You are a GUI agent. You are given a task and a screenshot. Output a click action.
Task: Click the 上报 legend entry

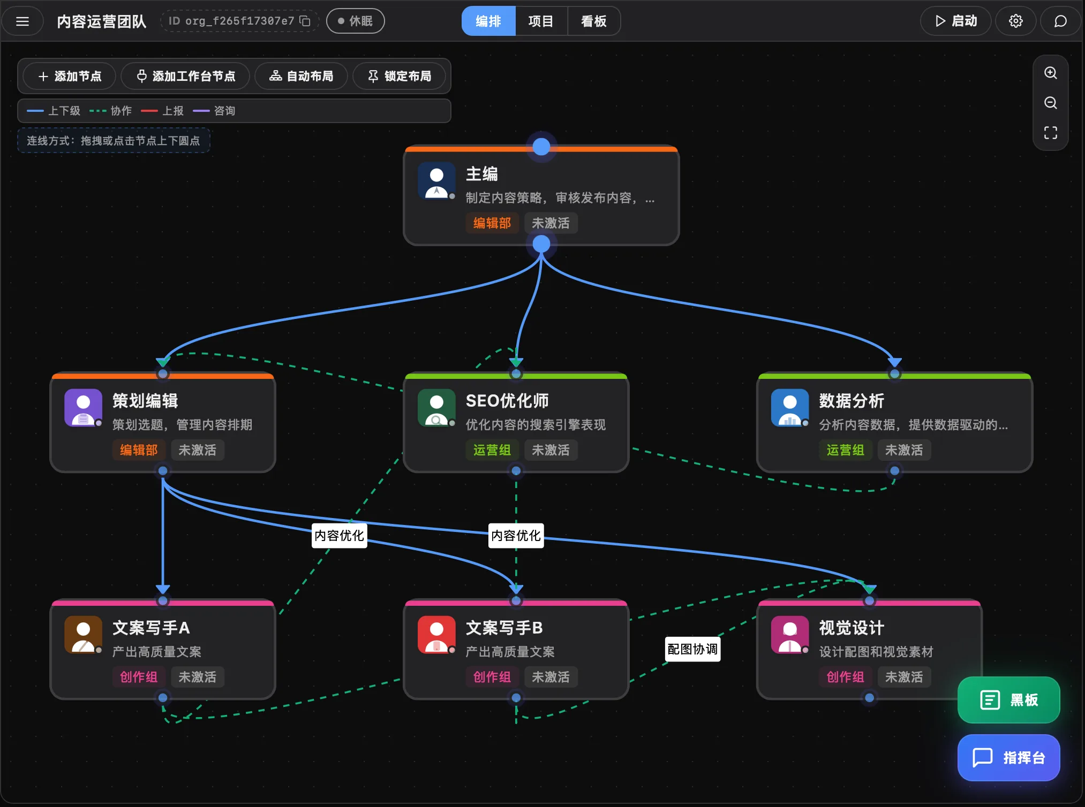tap(162, 111)
